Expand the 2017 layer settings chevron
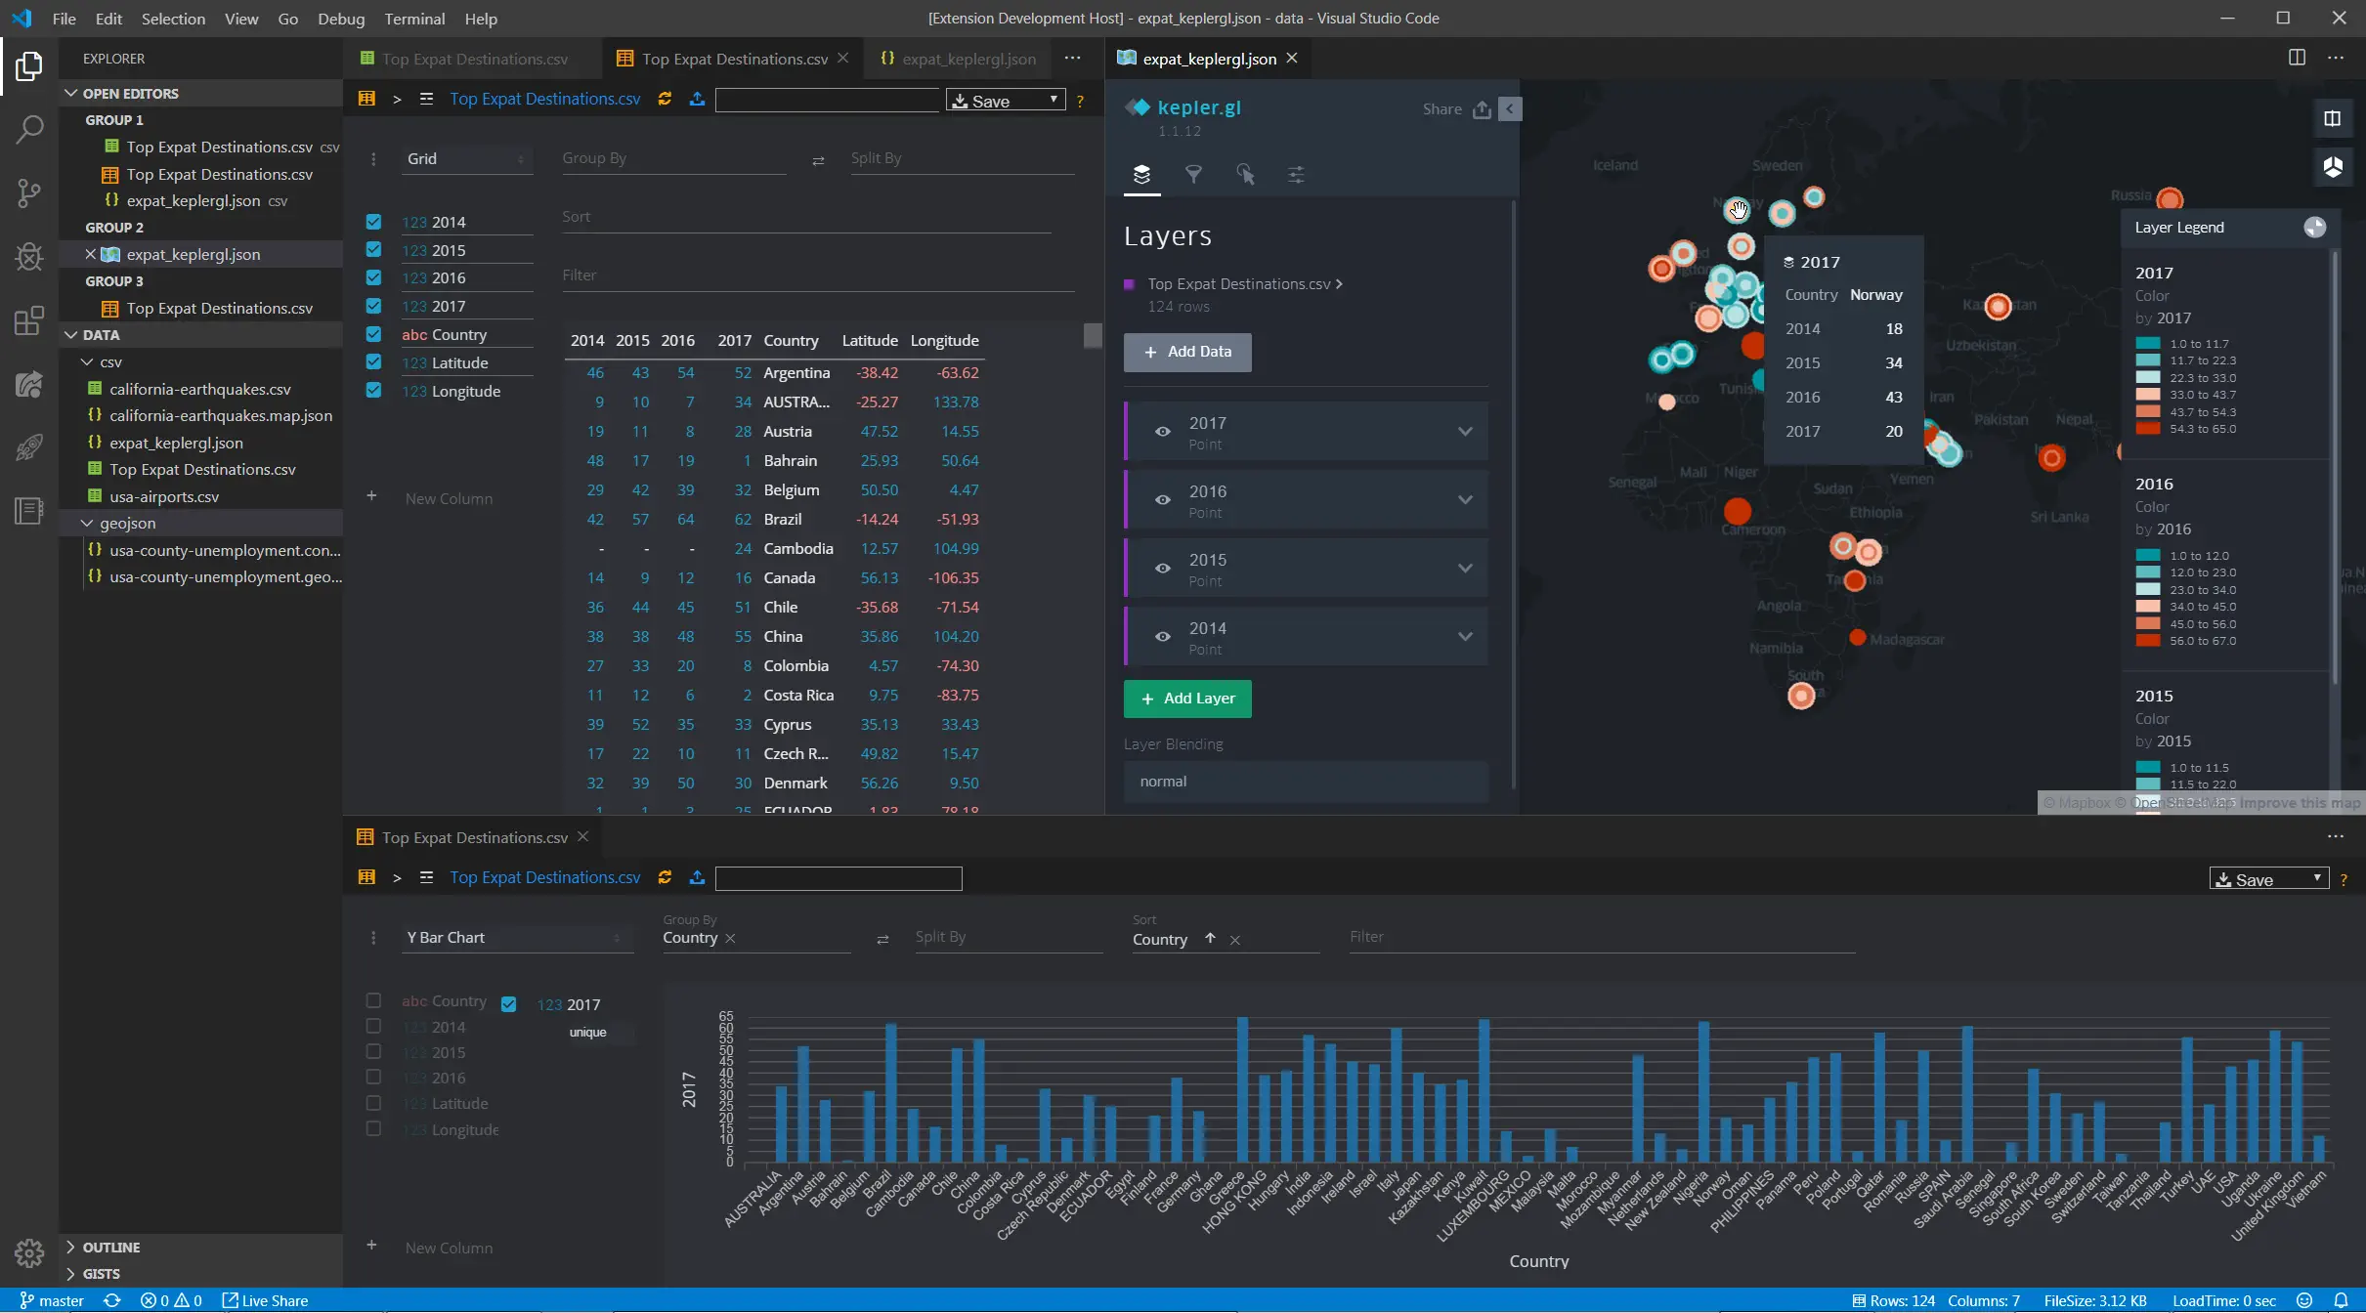This screenshot has height=1313, width=2366. [1465, 432]
